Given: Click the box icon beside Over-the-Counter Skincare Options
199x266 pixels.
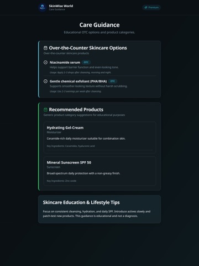Looking at the screenshot, I should (x=45, y=48).
